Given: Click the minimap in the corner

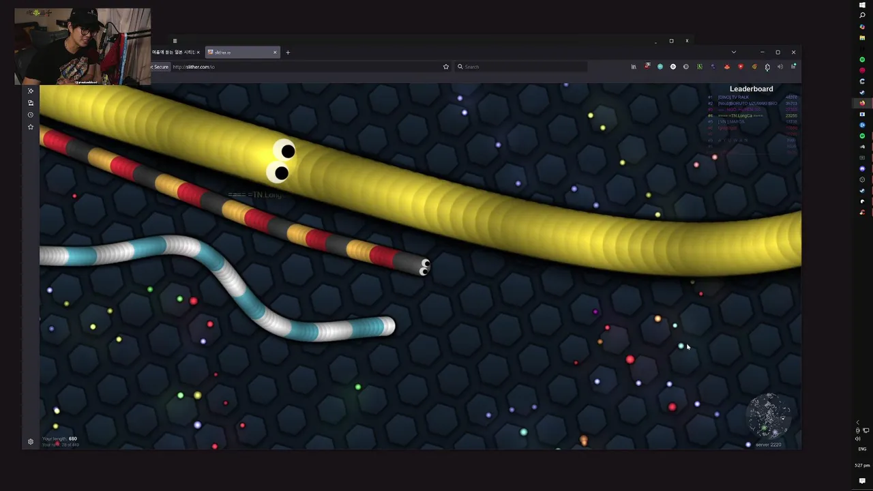Looking at the screenshot, I should tap(769, 415).
